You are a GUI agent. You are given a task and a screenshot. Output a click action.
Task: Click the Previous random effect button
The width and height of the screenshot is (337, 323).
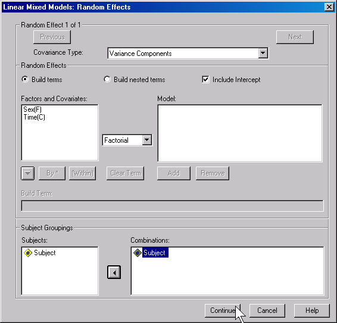click(x=52, y=37)
